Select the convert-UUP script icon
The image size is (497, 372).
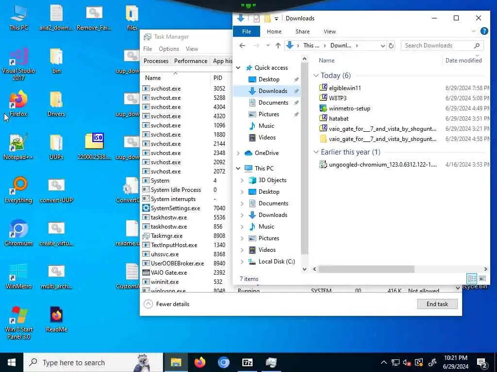(x=56, y=190)
